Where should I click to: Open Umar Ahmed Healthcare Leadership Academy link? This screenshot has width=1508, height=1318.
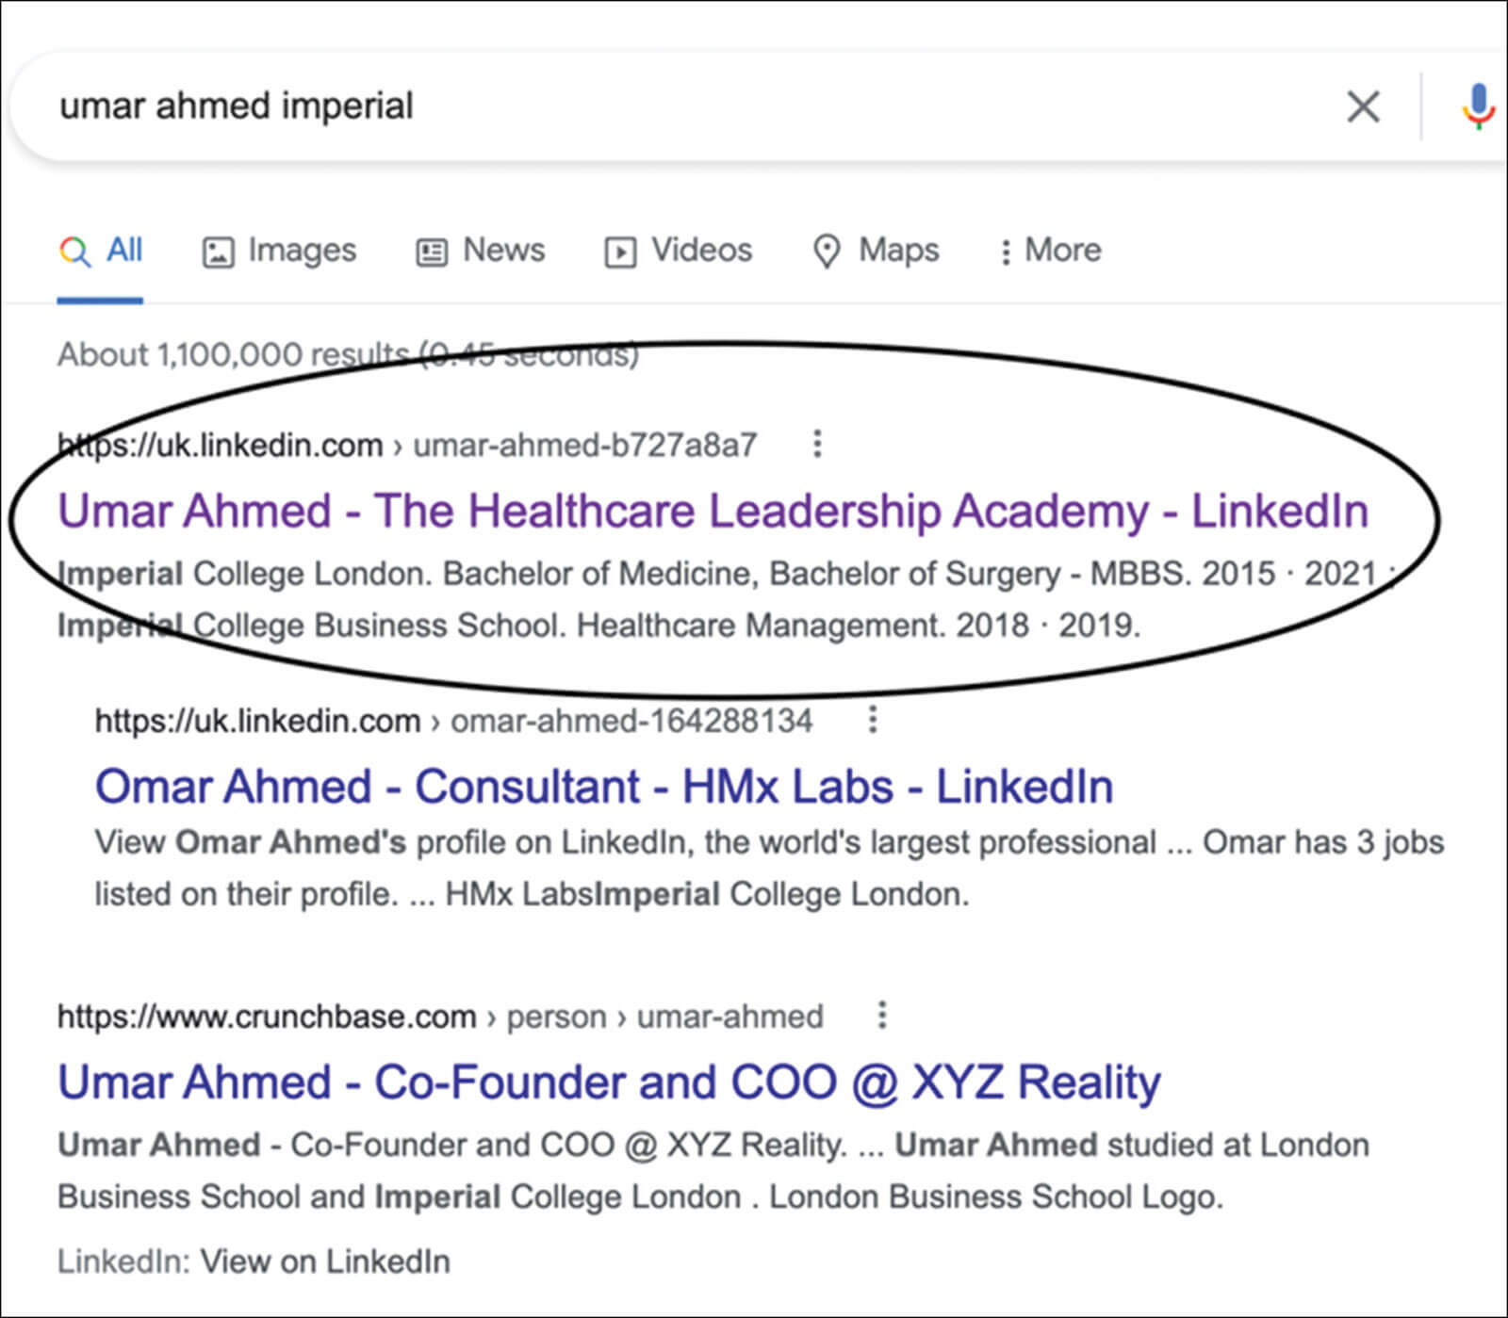[713, 512]
